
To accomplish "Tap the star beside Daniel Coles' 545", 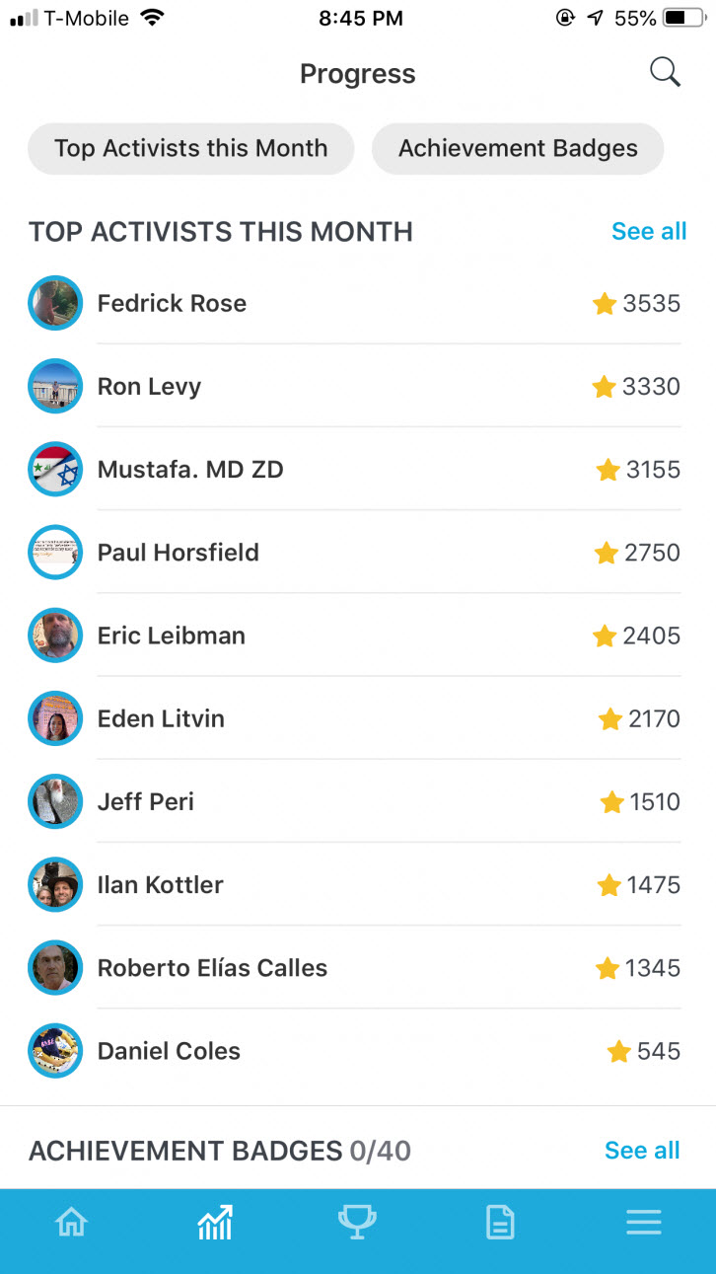I will point(619,1052).
